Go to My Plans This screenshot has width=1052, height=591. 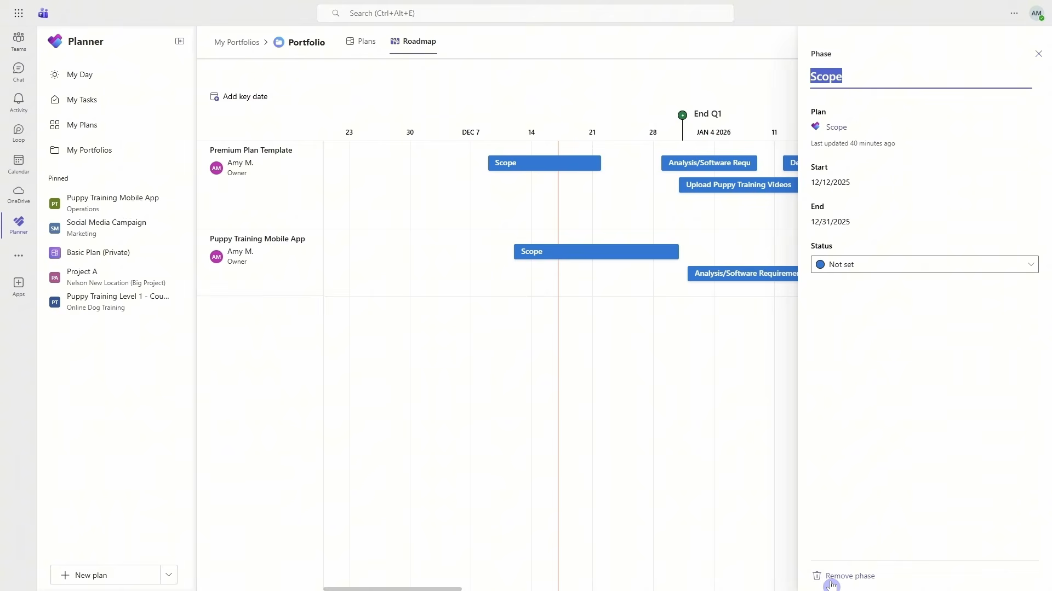82,125
